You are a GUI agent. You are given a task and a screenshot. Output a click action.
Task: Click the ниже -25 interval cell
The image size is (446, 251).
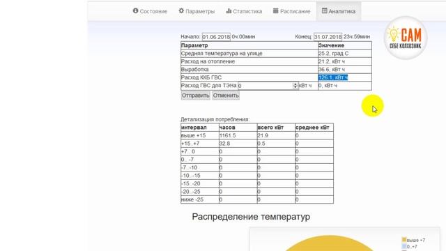200,199
